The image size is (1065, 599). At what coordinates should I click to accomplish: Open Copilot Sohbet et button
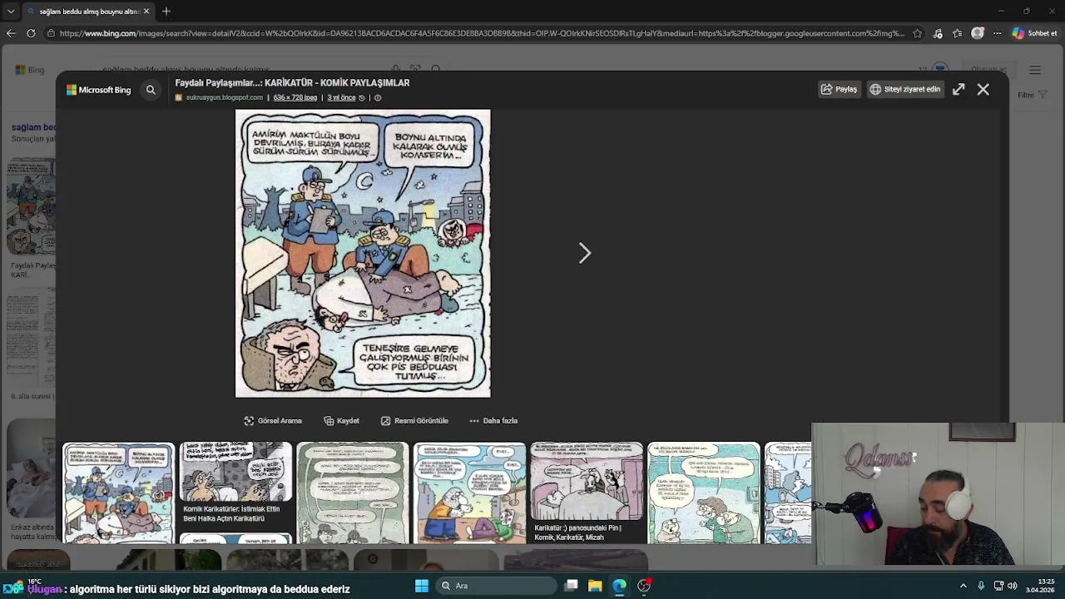coord(1035,33)
